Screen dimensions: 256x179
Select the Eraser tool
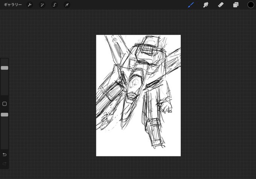pyautogui.click(x=221, y=5)
